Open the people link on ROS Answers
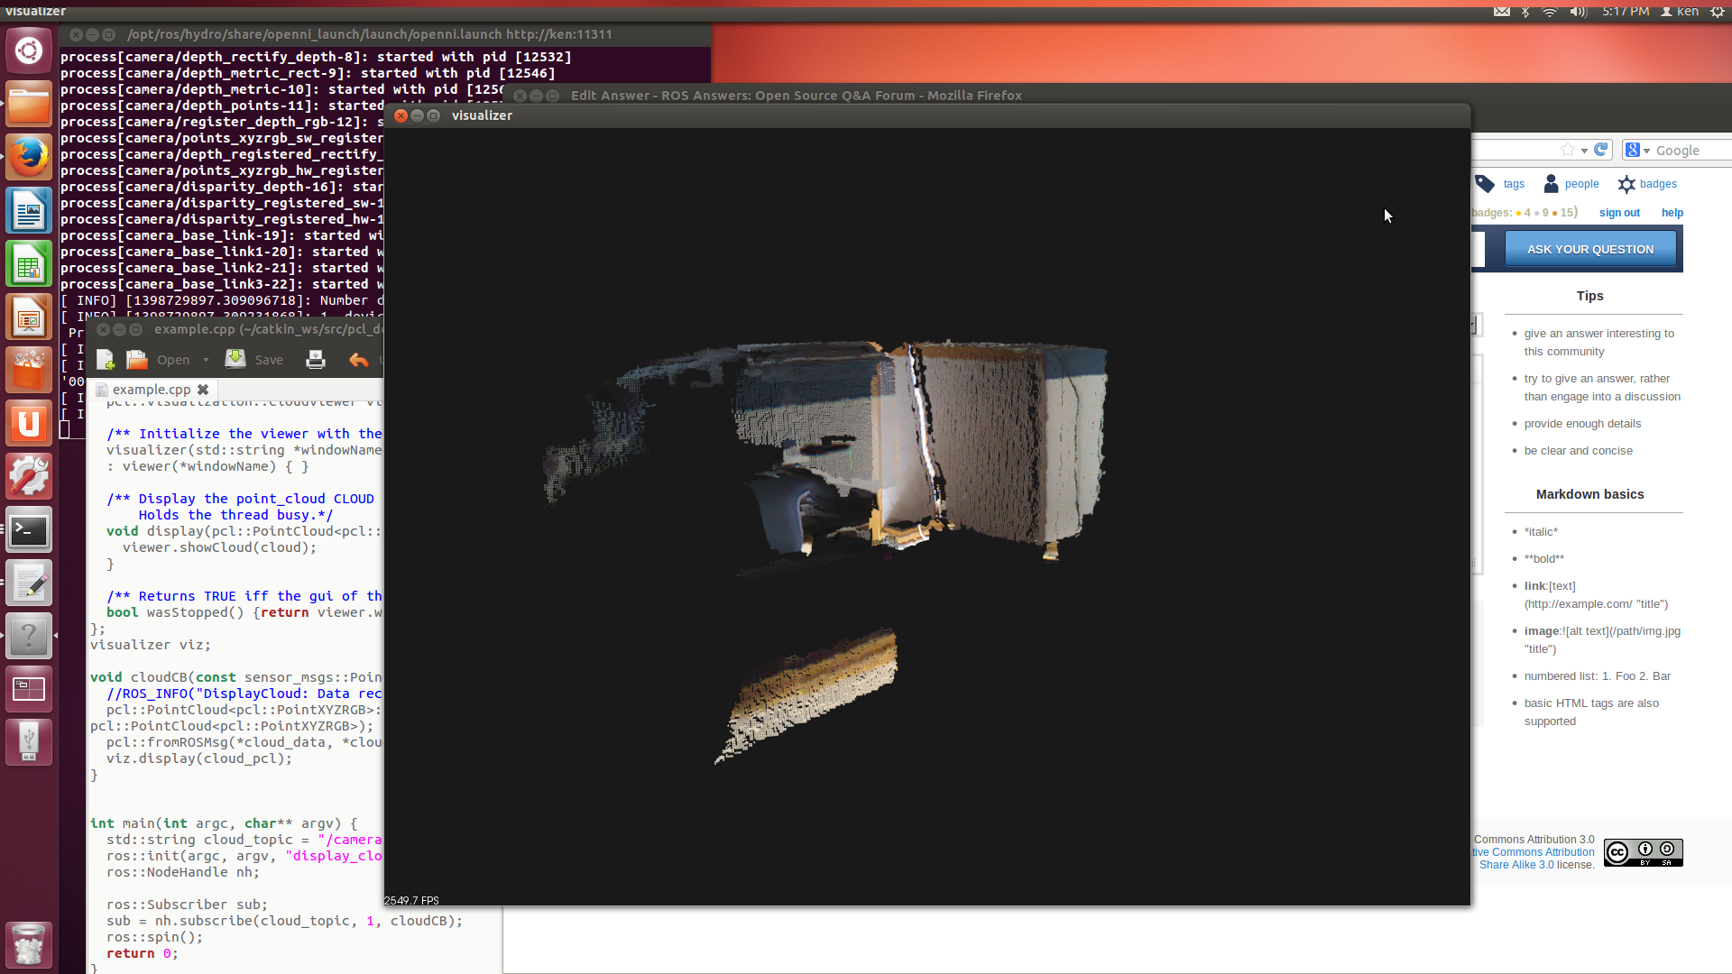The height and width of the screenshot is (974, 1732). click(x=1581, y=184)
